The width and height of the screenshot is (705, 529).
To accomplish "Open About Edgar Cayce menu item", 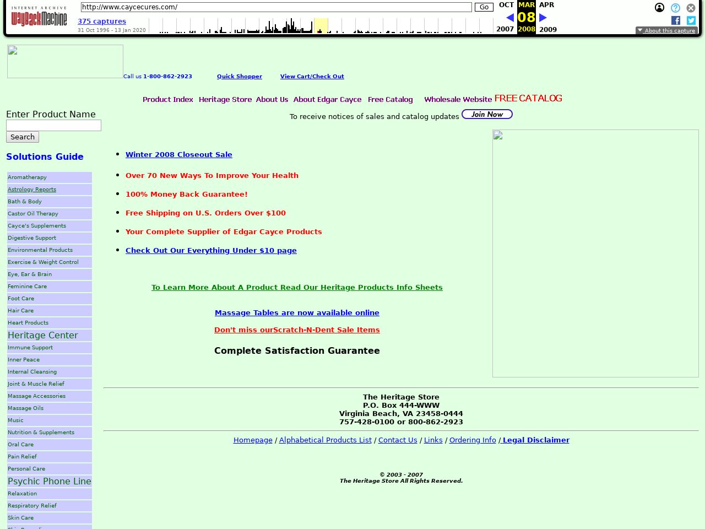I will tap(327, 100).
